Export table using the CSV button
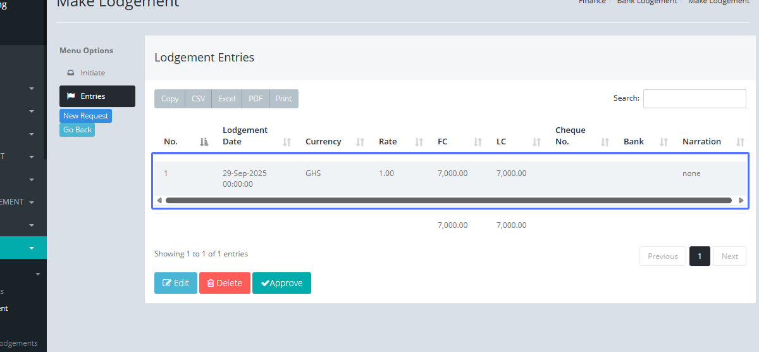 coord(198,99)
